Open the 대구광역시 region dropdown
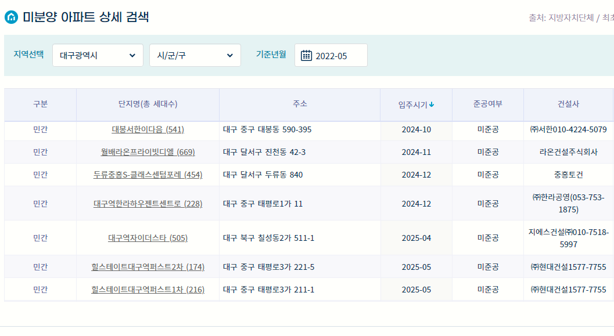Screen dimensions: 614x336 pos(98,56)
